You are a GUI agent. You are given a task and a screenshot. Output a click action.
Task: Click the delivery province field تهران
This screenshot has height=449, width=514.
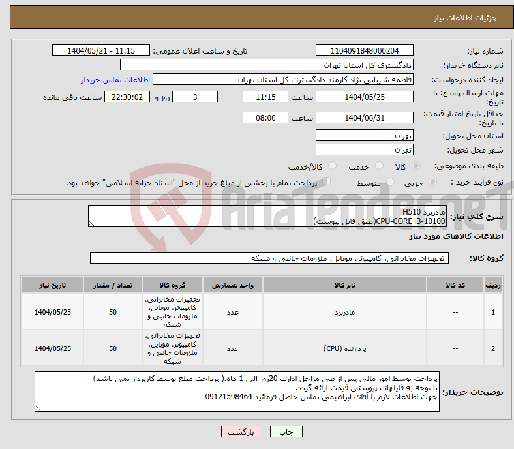pyautogui.click(x=365, y=135)
